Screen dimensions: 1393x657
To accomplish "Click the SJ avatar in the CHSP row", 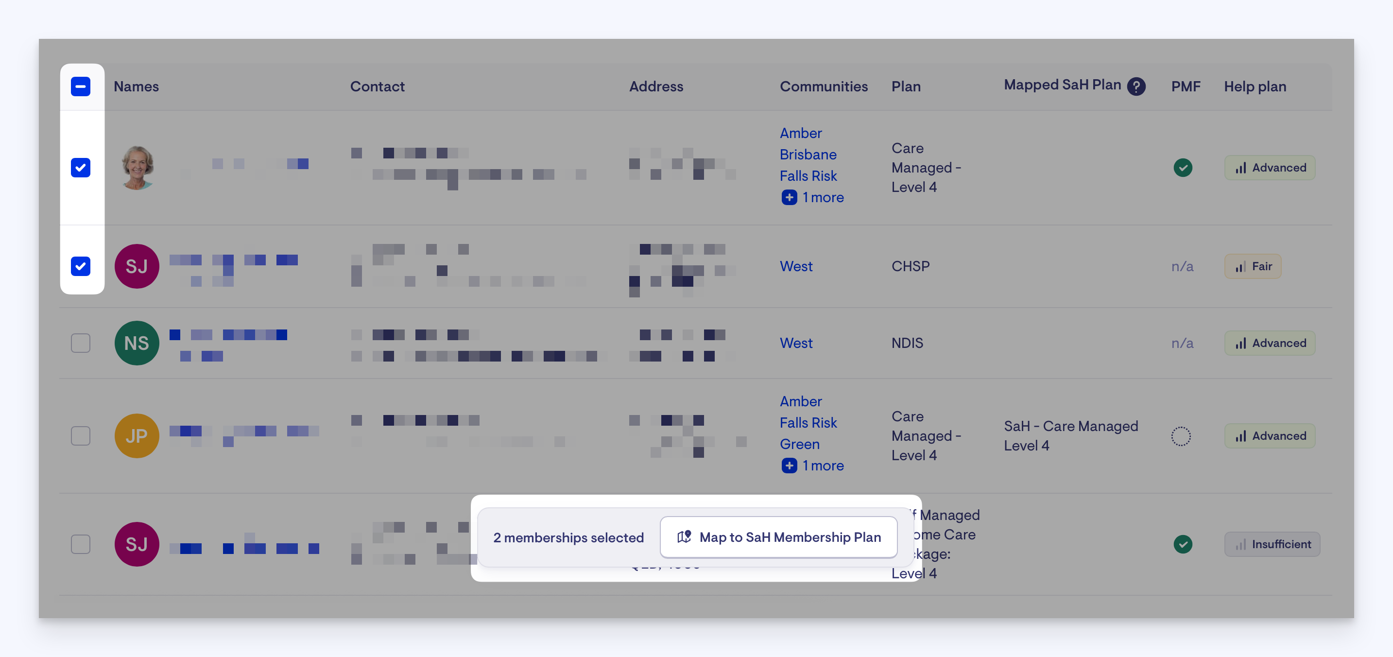I will pyautogui.click(x=137, y=266).
